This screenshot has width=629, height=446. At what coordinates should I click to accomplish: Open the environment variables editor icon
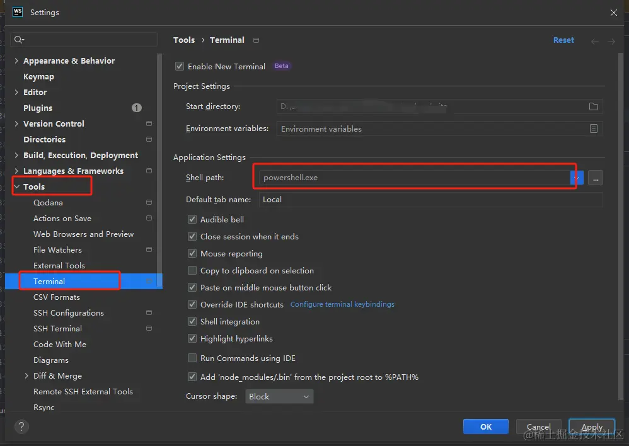593,129
